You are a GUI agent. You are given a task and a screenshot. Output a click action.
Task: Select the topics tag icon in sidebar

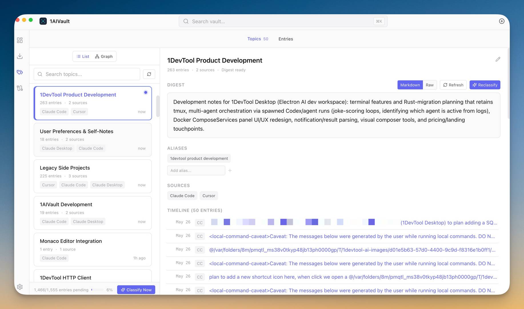(x=20, y=72)
